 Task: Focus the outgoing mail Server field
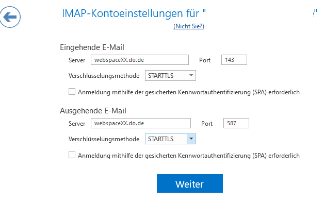point(141,123)
